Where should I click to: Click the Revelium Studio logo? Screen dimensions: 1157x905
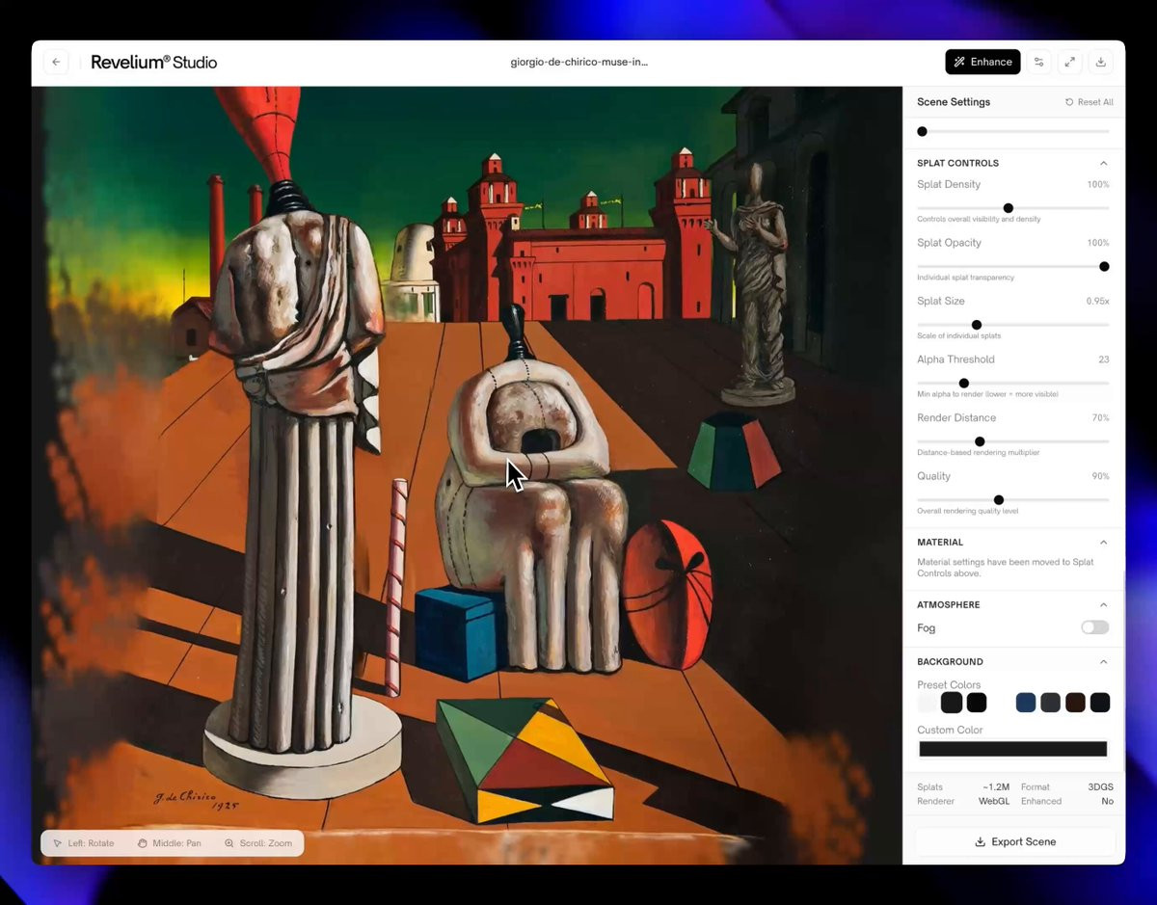click(154, 62)
